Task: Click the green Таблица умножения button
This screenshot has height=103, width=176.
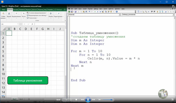Action: (28, 80)
